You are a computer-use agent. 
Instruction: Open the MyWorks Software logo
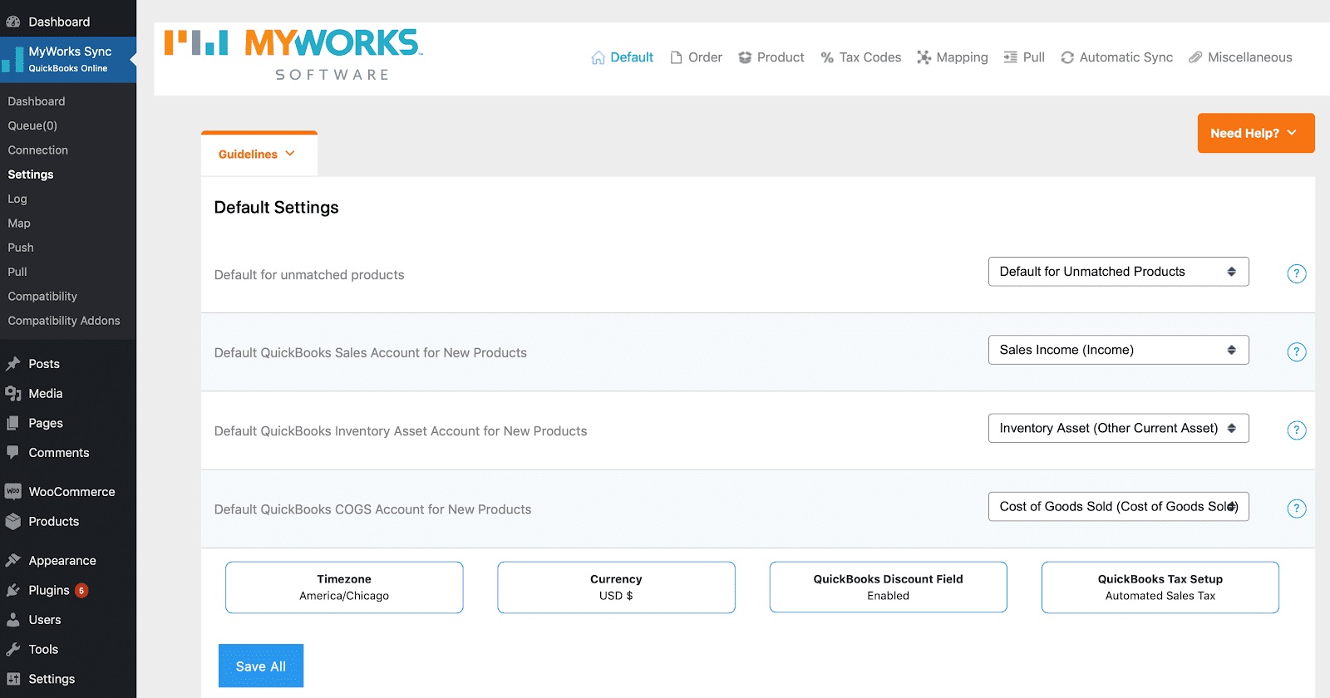pyautogui.click(x=293, y=55)
